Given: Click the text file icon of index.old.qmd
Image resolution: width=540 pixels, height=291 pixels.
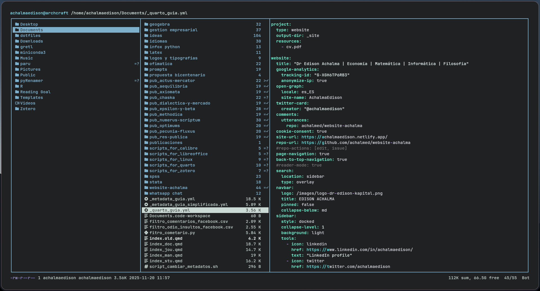Looking at the screenshot, I should pos(146,238).
